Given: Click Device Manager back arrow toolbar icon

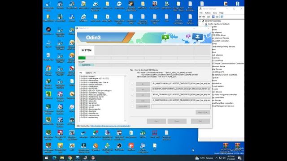Looking at the screenshot, I should [x=200, y=17].
